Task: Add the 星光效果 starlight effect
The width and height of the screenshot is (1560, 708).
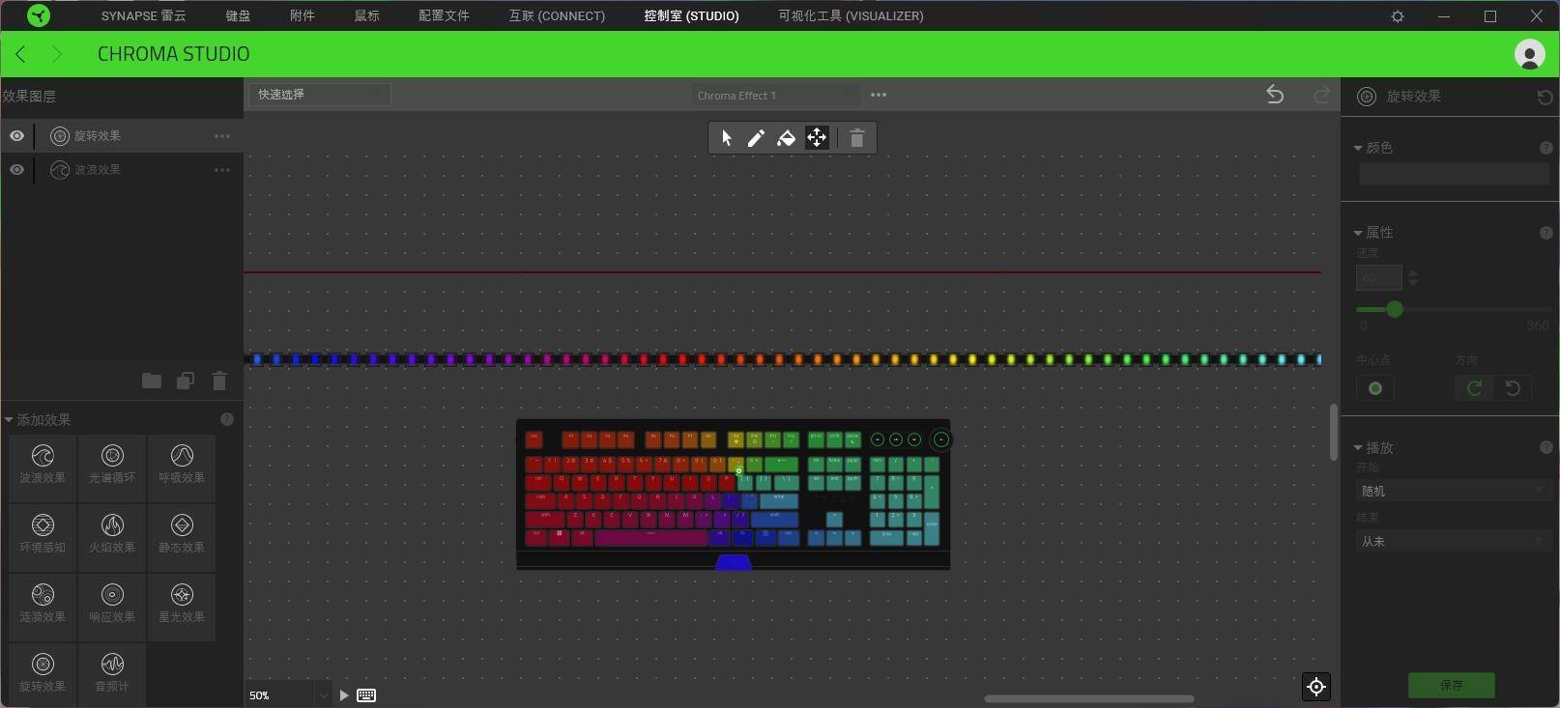Action: pyautogui.click(x=182, y=607)
